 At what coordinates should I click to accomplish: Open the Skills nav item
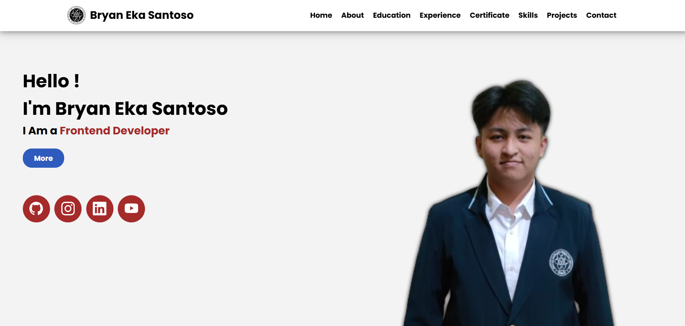tap(528, 15)
